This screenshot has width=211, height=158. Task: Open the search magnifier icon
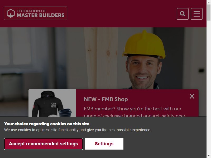pos(183,14)
